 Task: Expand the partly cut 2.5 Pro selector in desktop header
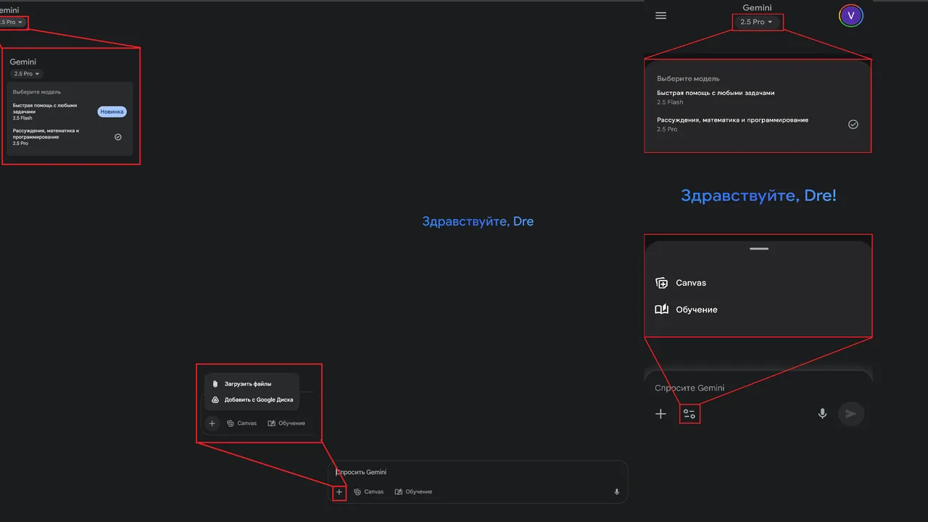click(x=12, y=22)
